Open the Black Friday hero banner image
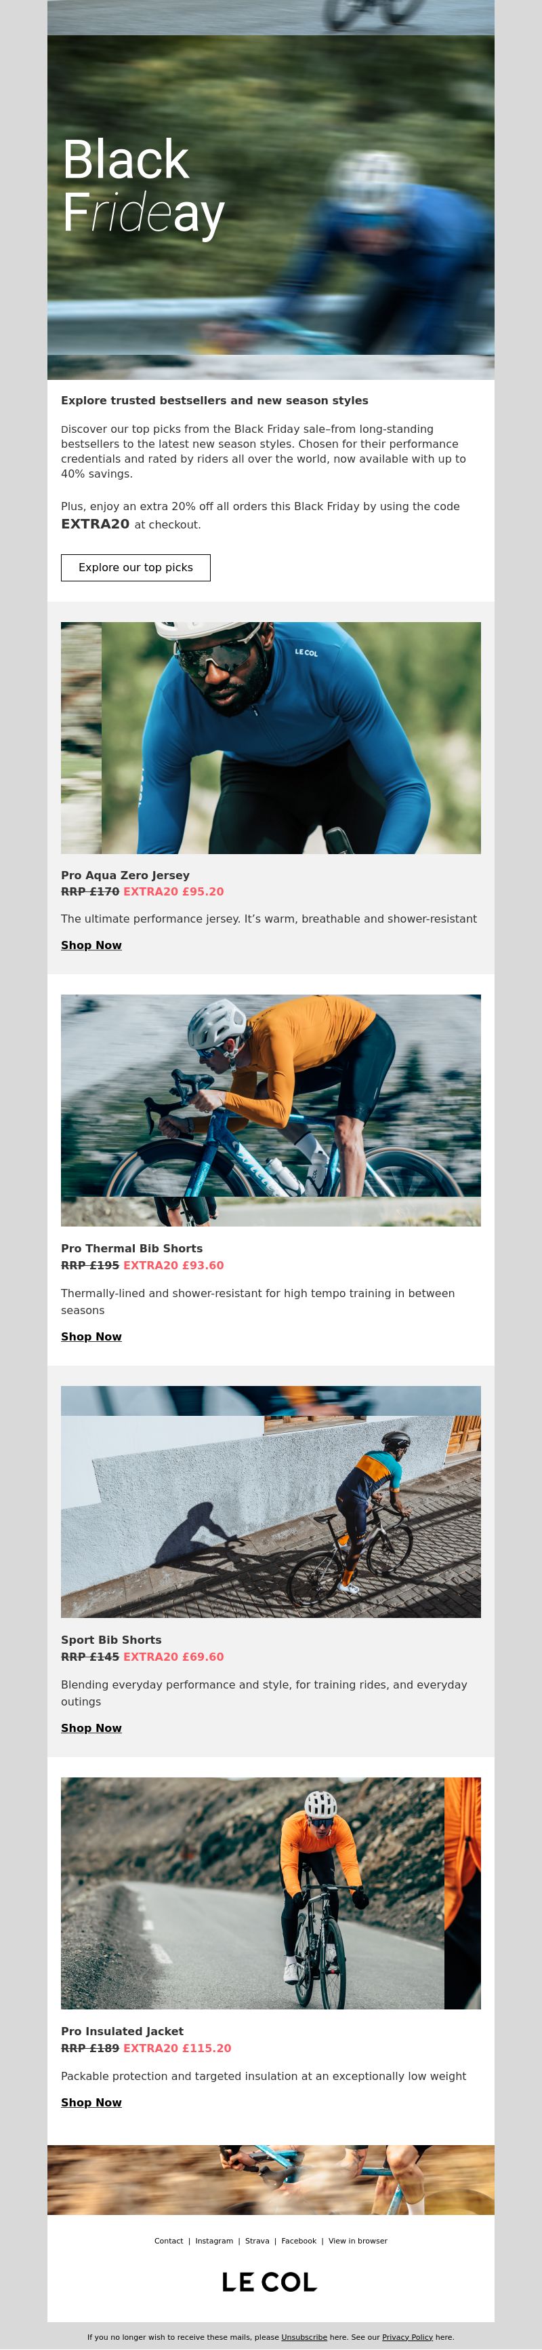The height and width of the screenshot is (2350, 542). pyautogui.click(x=270, y=190)
